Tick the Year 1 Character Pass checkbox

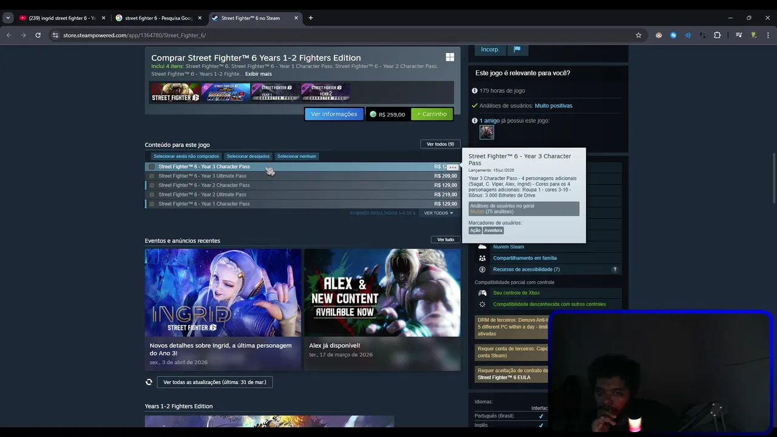point(152,204)
